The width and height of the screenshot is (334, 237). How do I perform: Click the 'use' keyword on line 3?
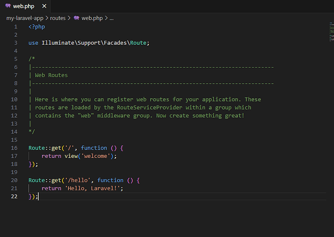tap(33, 43)
